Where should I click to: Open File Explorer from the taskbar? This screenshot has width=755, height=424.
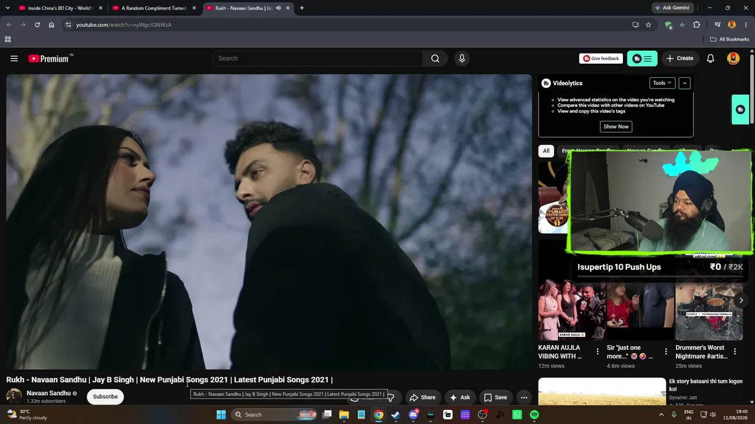(344, 415)
